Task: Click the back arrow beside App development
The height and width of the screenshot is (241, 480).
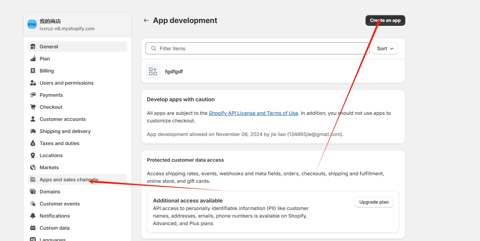Action: [x=146, y=20]
